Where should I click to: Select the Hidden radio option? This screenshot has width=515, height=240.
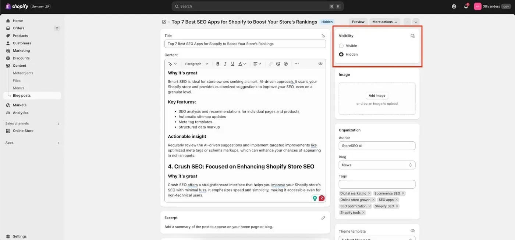[x=341, y=54]
